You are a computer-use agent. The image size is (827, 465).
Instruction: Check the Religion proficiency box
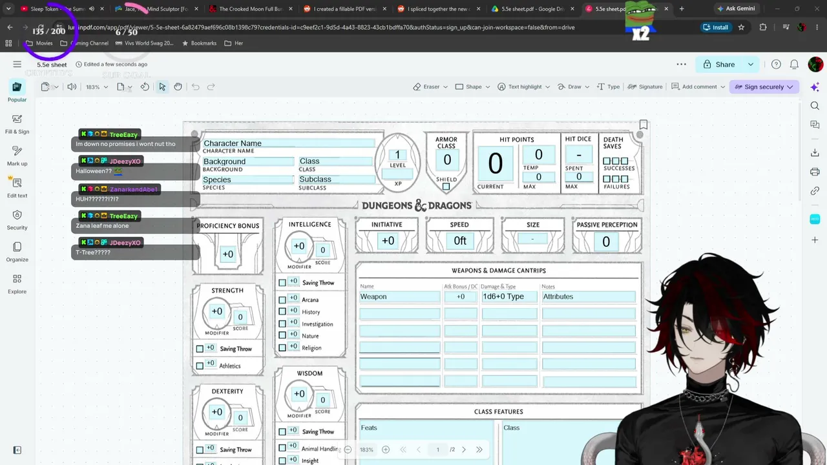click(282, 347)
